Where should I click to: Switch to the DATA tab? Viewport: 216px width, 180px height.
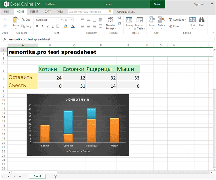48,12
